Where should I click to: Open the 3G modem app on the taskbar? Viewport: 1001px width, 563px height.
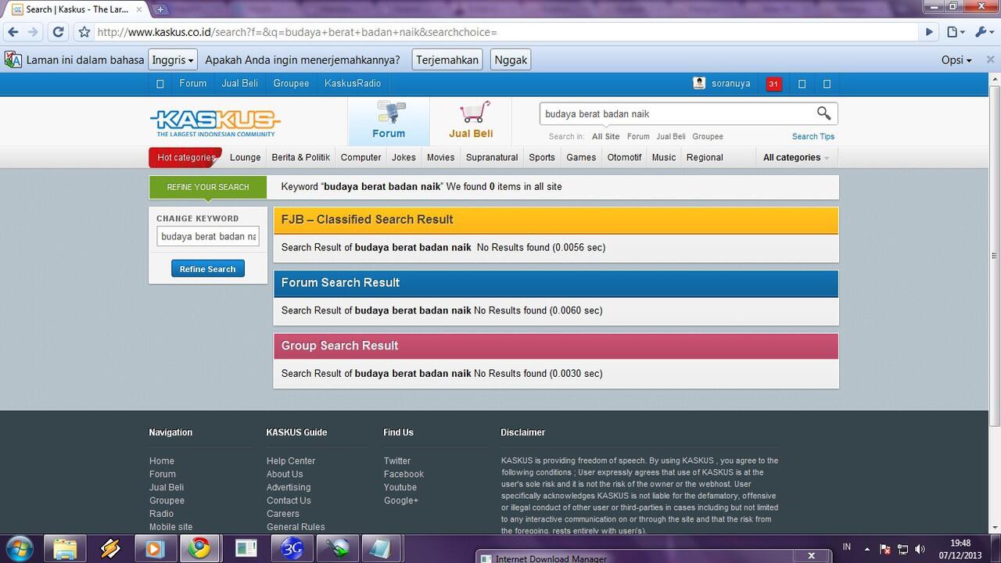click(292, 549)
